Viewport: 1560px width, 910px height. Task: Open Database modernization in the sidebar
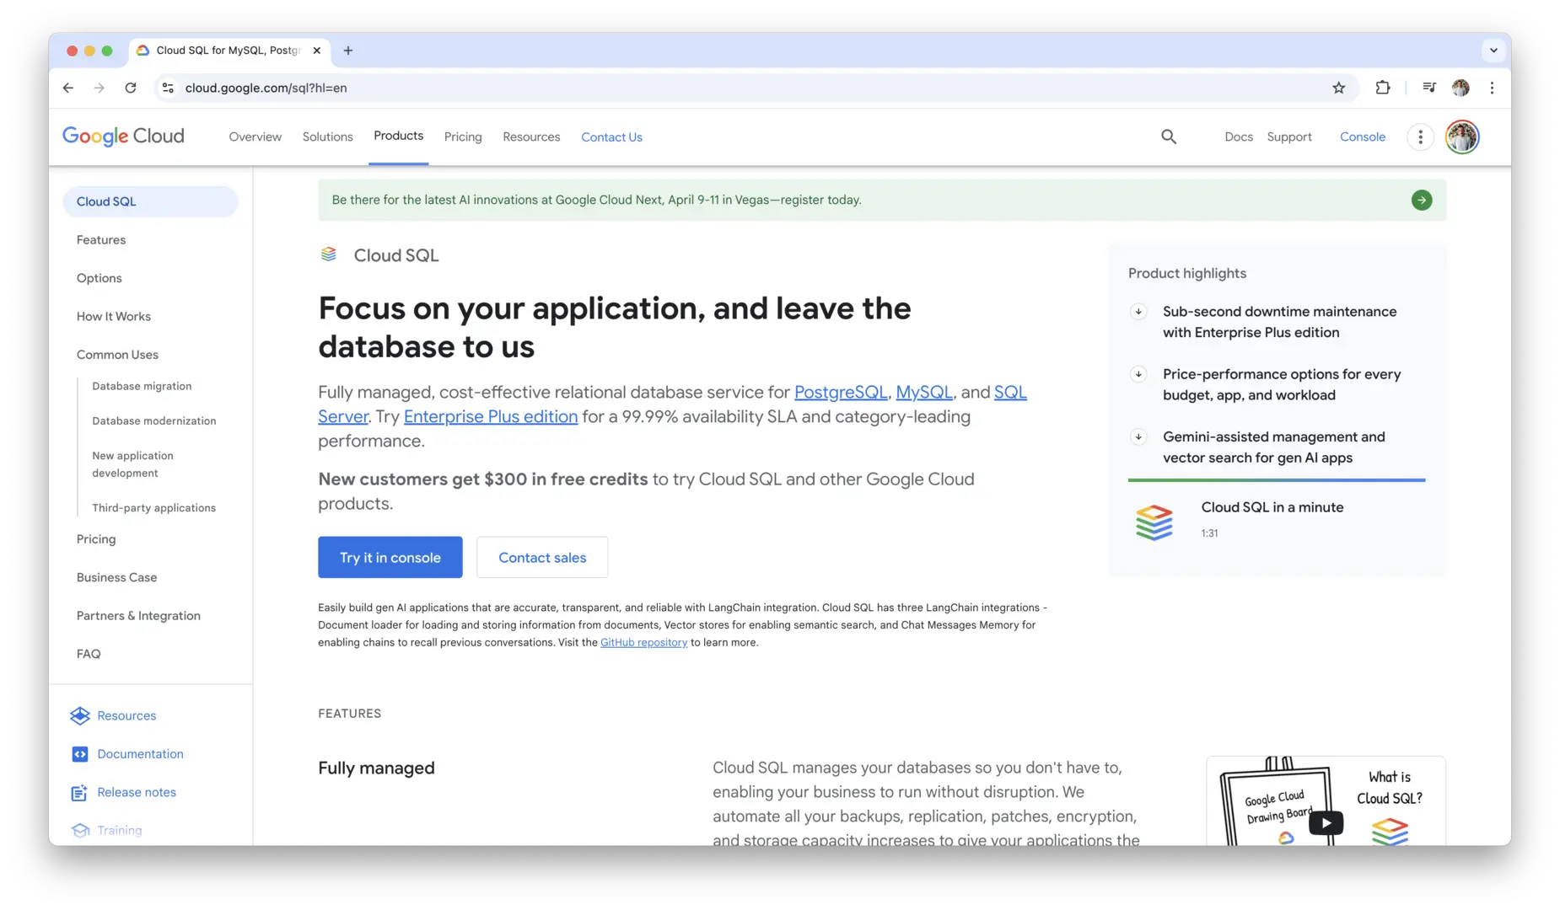[x=154, y=421]
